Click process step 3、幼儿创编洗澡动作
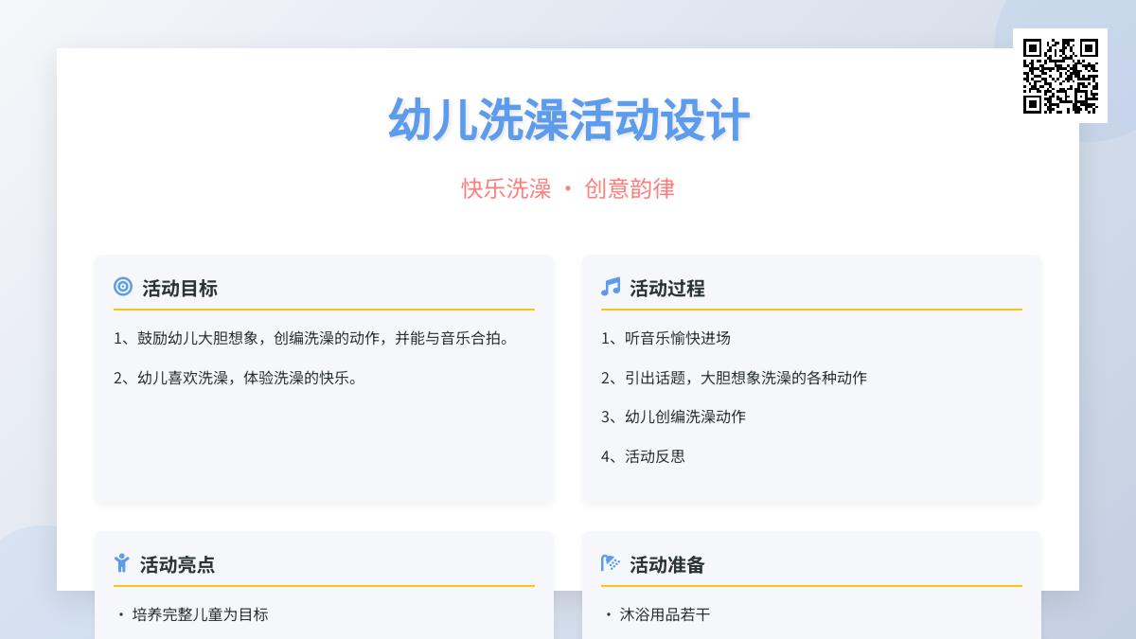Screen dimensions: 1136x639 (674, 417)
